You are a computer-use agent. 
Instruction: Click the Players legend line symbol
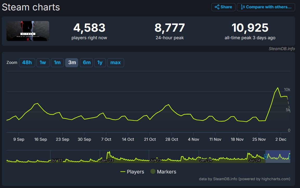(123, 172)
